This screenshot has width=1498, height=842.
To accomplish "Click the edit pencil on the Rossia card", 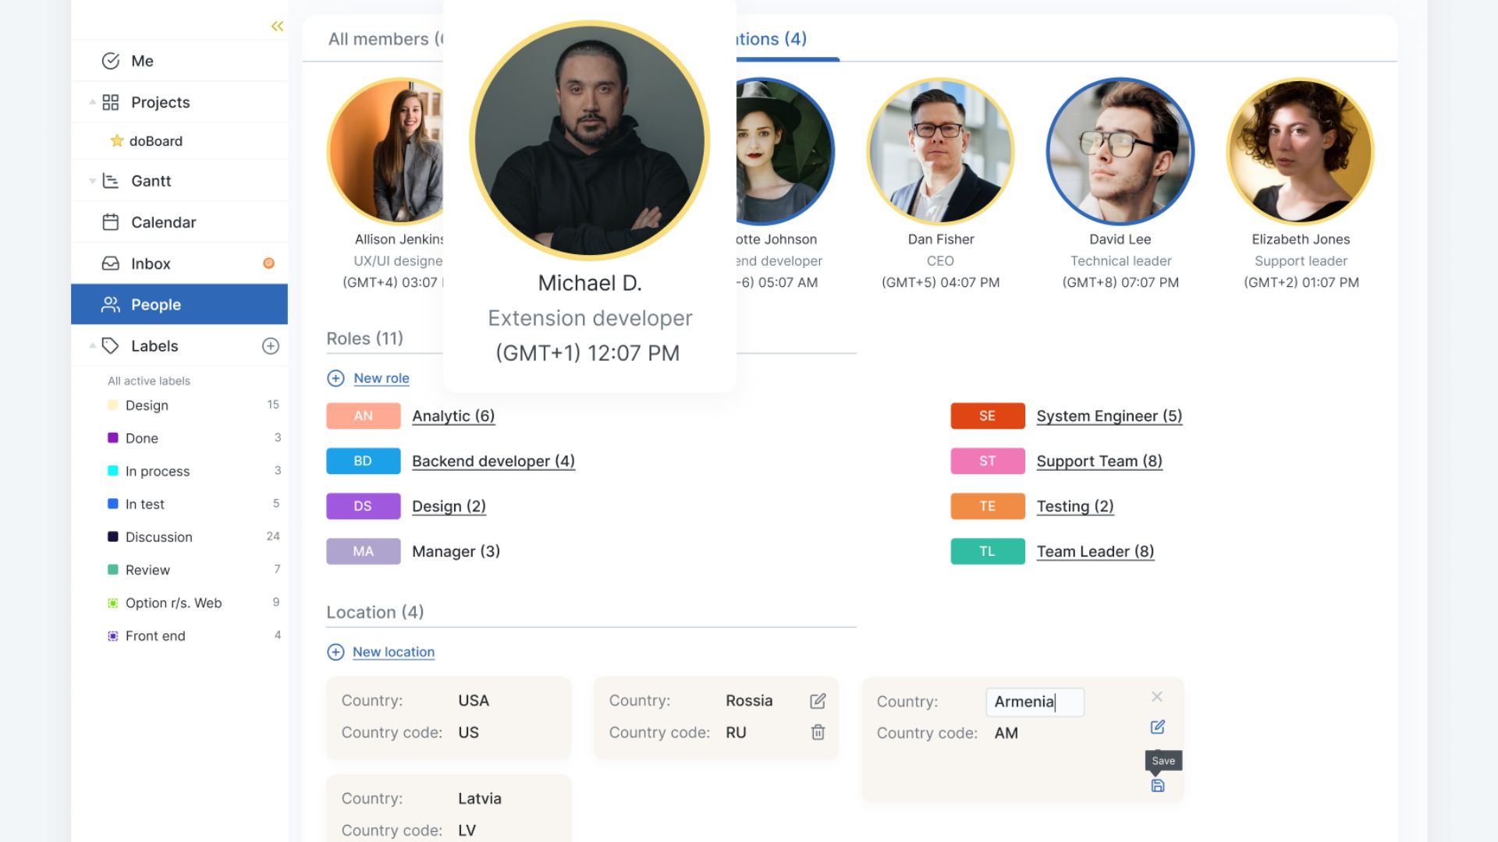I will 817,701.
